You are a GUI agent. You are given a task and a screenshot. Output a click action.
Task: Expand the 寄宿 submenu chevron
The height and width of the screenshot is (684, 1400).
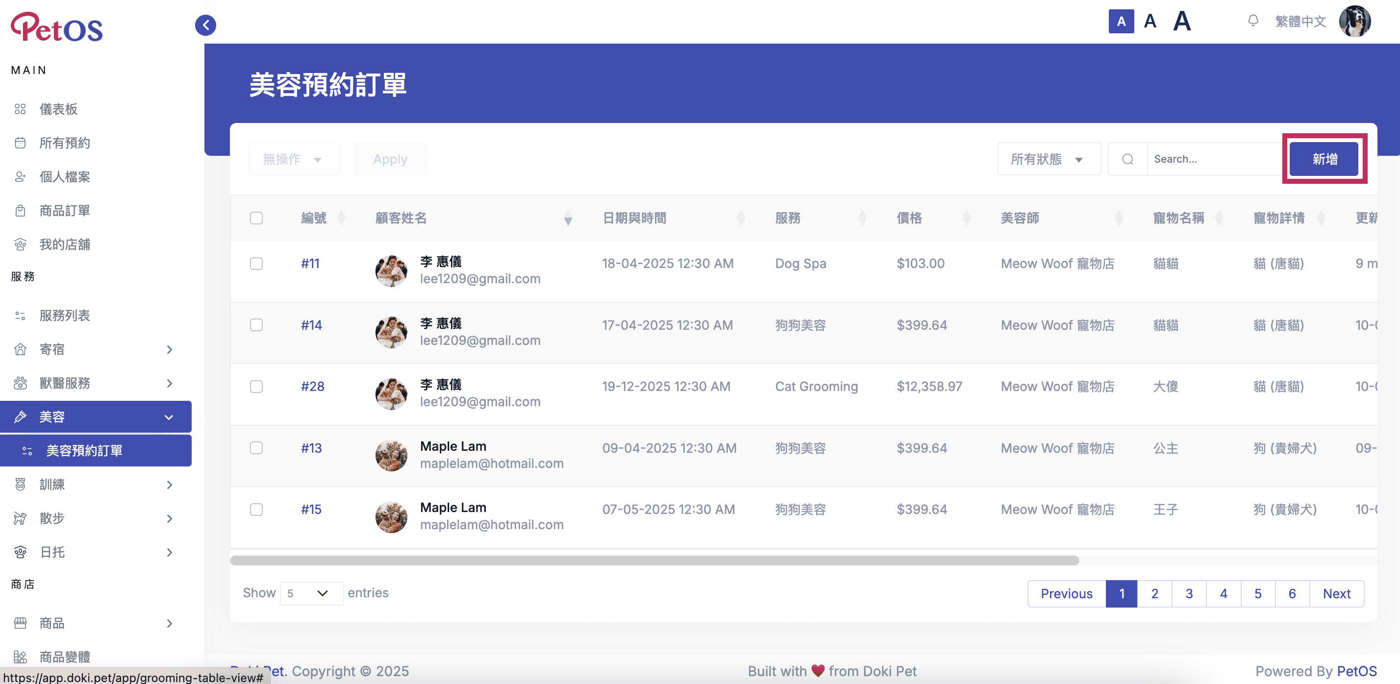[169, 349]
